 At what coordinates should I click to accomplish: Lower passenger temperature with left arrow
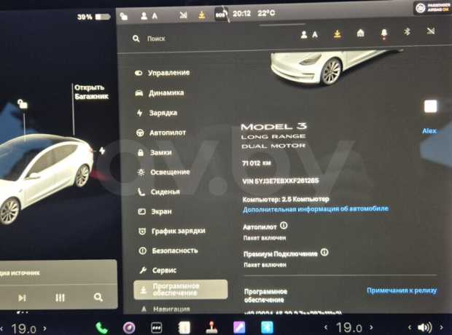tap(326, 328)
